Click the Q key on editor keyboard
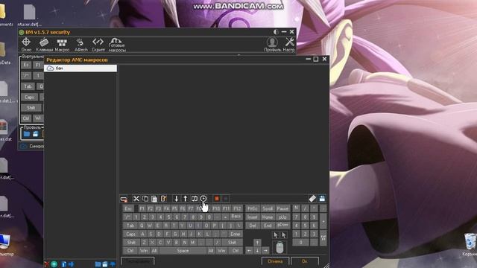 142,226
